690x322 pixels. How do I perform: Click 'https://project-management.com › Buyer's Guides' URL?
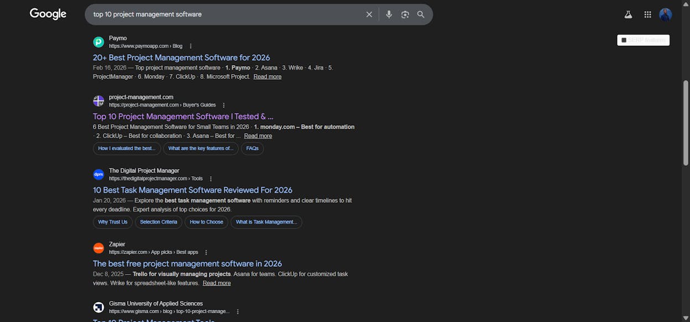coord(162,105)
